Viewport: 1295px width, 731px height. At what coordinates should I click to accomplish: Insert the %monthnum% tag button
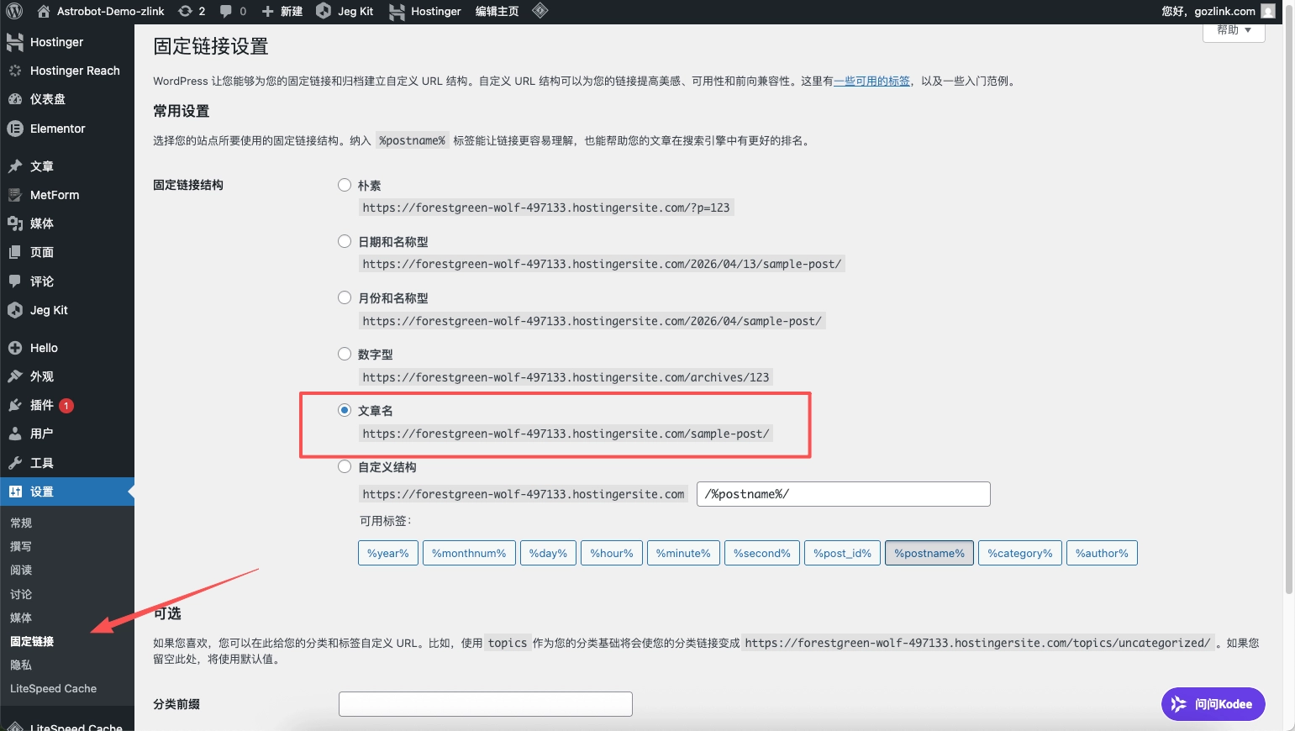point(469,553)
